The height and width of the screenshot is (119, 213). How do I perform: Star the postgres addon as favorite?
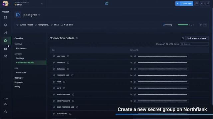39,15
